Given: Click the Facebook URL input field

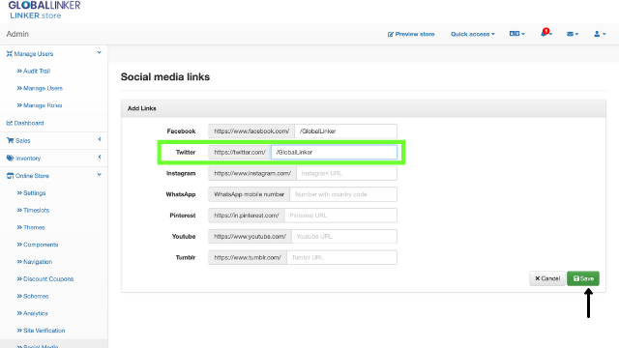Looking at the screenshot, I should coord(346,131).
